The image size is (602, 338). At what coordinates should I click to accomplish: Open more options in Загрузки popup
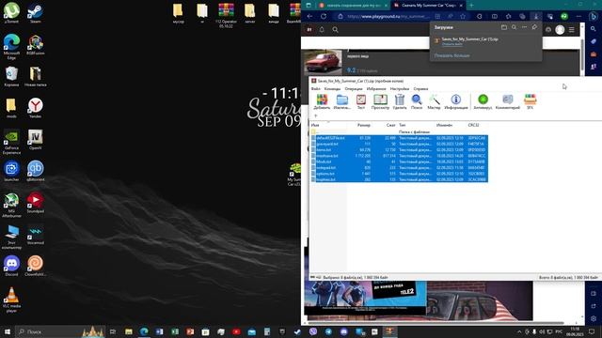click(x=524, y=27)
